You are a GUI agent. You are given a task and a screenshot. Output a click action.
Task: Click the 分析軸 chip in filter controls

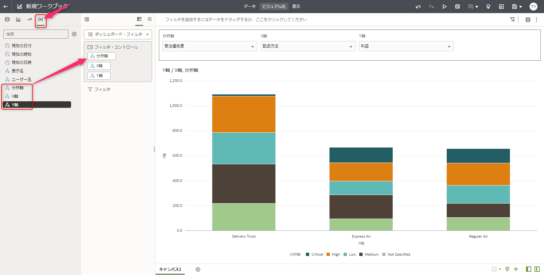tap(102, 56)
